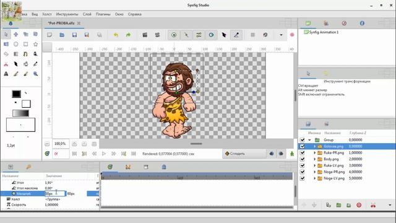Uncheck the Noga-LV.png layer checkbox
This screenshot has width=396, height=223.
(302, 178)
